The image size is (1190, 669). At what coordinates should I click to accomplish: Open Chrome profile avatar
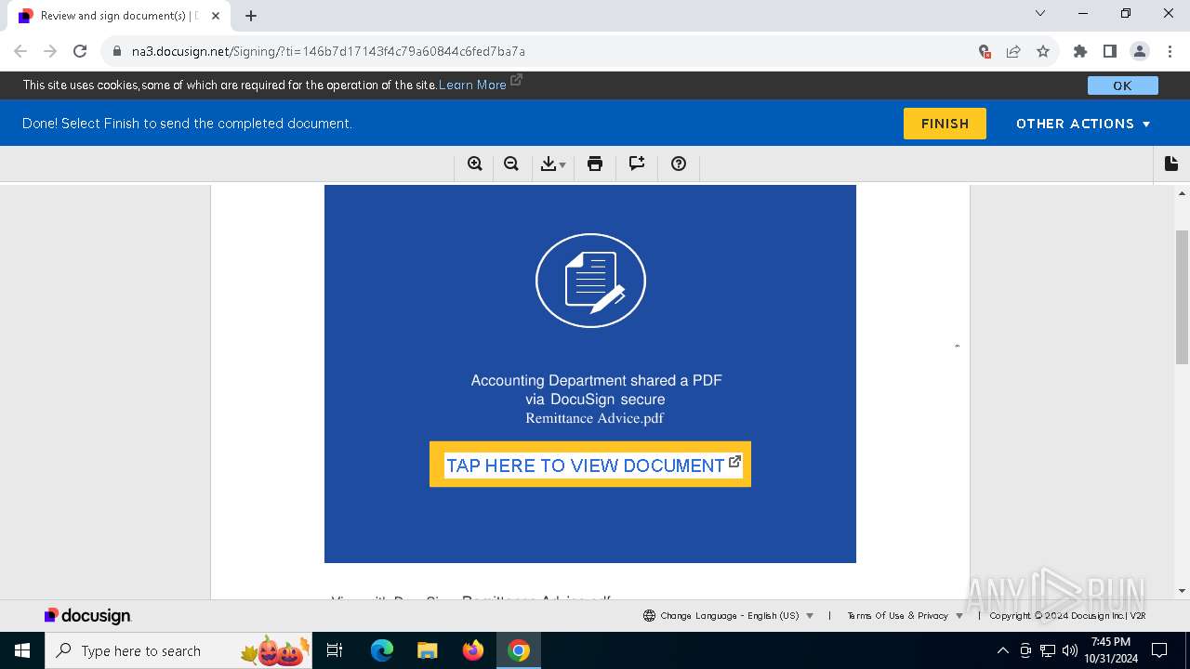[1139, 51]
